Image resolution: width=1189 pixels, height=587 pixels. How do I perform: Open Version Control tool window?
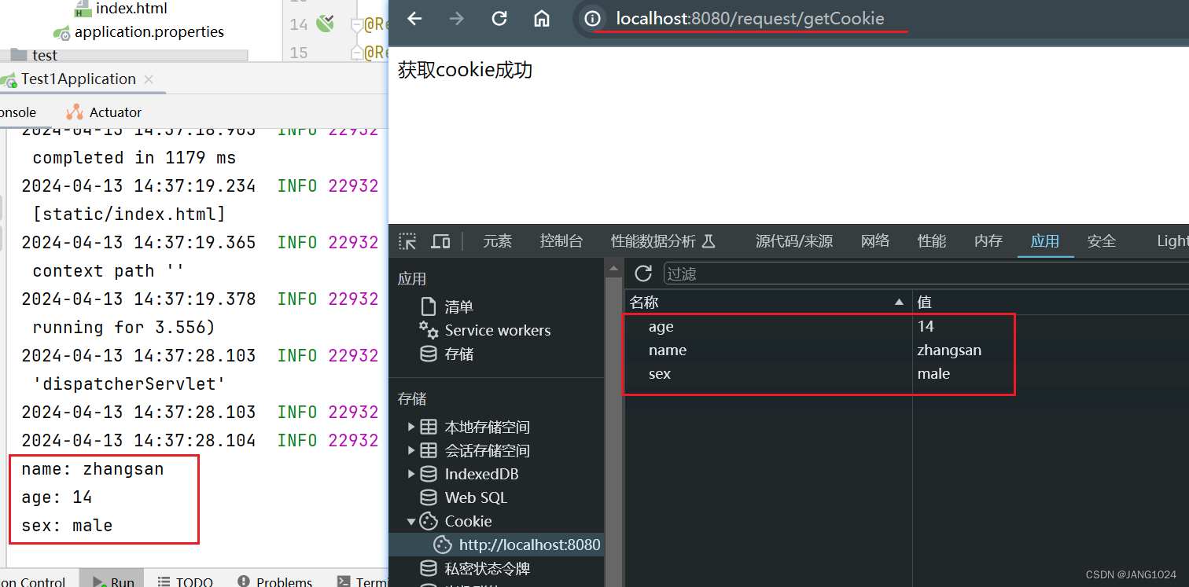[32, 581]
